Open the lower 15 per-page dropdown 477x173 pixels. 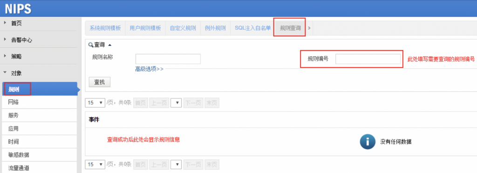(x=95, y=165)
